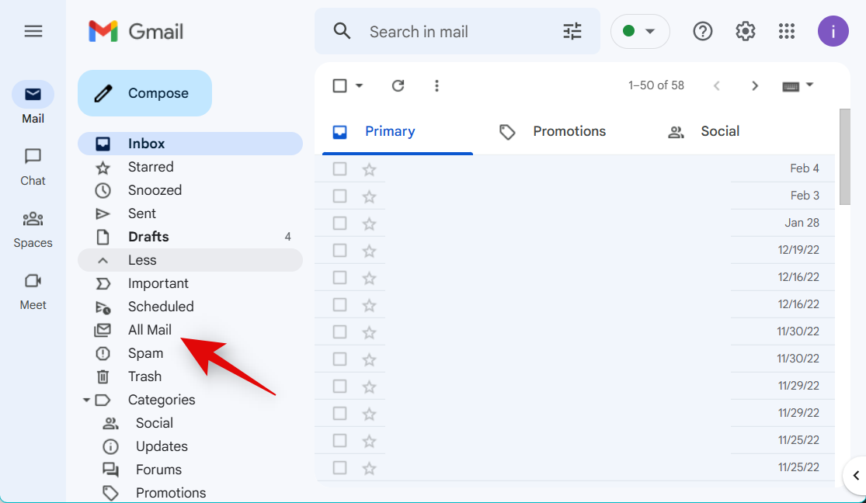
Task: Click the Compose button
Action: (144, 93)
